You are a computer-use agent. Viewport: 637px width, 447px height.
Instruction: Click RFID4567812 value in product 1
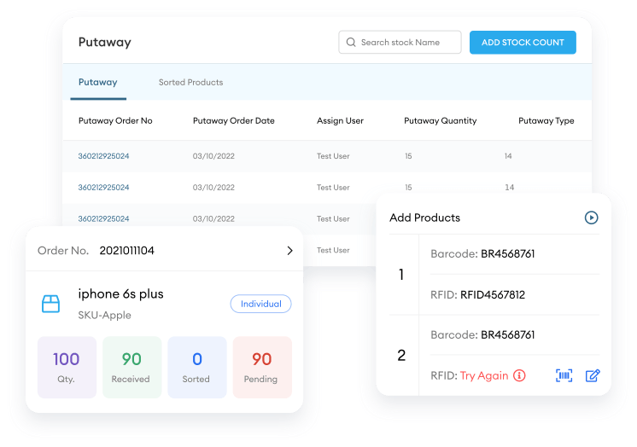coord(493,295)
